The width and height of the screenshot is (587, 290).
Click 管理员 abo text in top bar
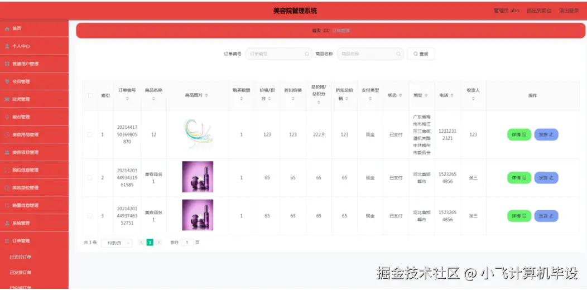506,11
